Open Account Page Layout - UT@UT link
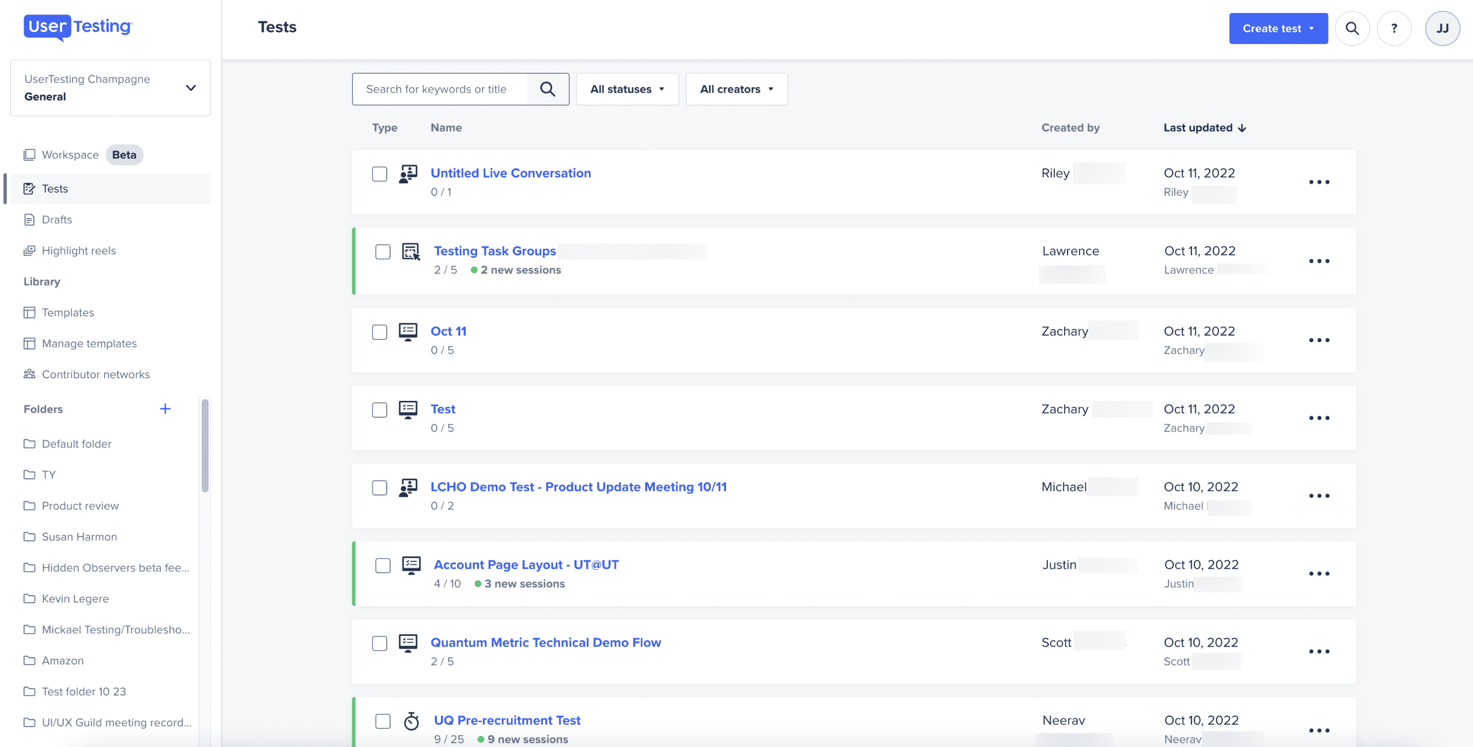 526,565
